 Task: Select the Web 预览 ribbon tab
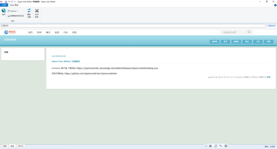[x=14, y=5]
